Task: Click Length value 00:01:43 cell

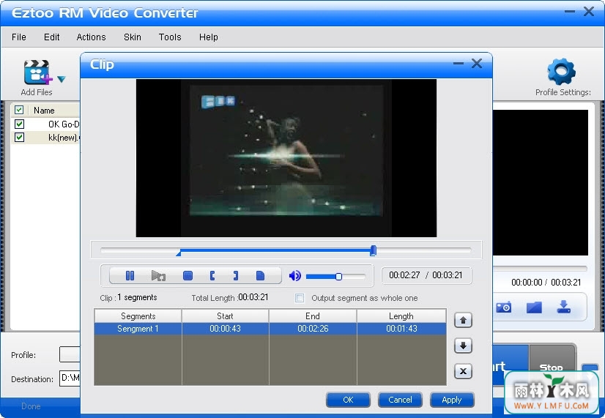Action: click(401, 329)
